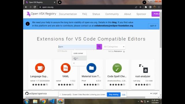Click the horizontal scrollbar at bottom

pos(85,97)
